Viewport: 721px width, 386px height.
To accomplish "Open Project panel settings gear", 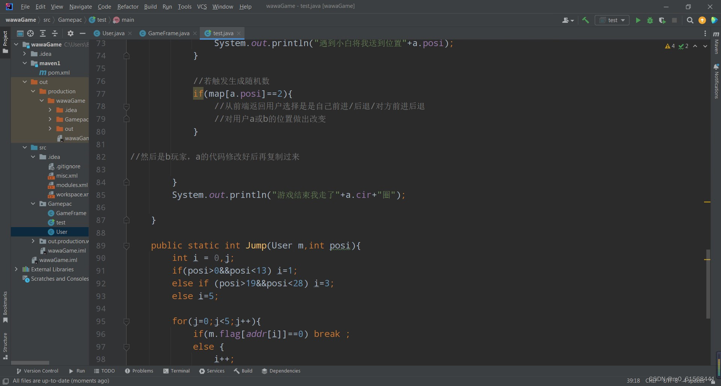I will point(70,33).
